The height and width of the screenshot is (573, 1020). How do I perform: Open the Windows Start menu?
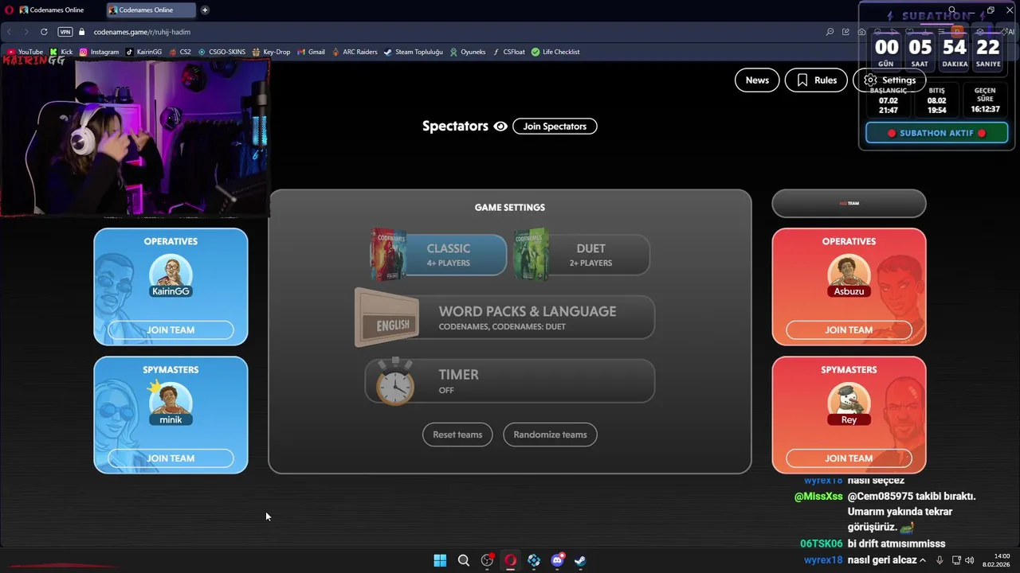[x=440, y=560]
